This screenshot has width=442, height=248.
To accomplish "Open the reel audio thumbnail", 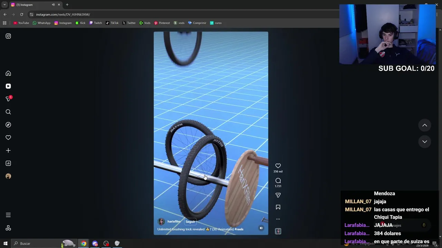I will (x=278, y=231).
